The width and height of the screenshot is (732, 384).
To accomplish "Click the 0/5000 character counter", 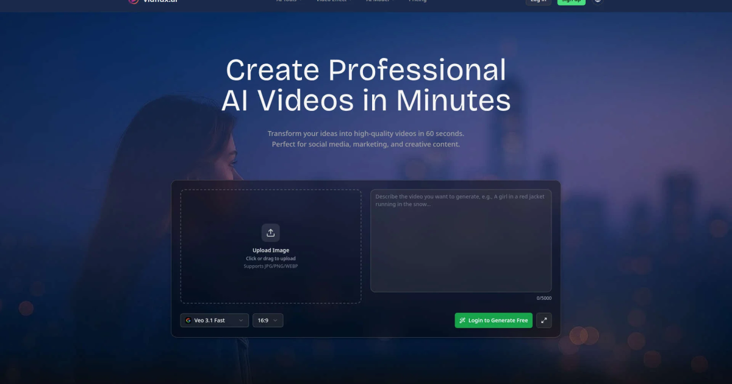I will point(544,298).
